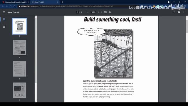Rotate the document counterclockwise
The width and height of the screenshot is (188, 106).
110,12
